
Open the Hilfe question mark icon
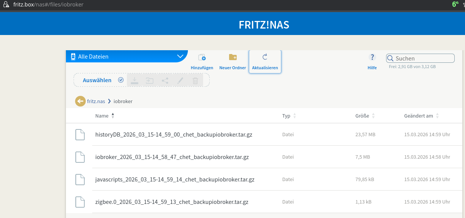click(372, 57)
